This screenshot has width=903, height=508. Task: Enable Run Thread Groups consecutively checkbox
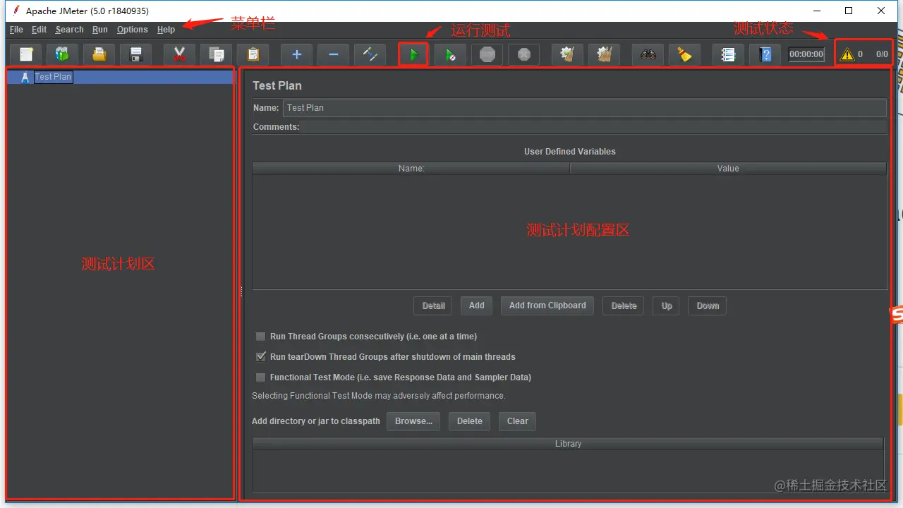coord(261,337)
